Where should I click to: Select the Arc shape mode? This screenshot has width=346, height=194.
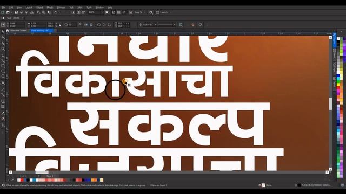pyautogui.click(x=109, y=25)
